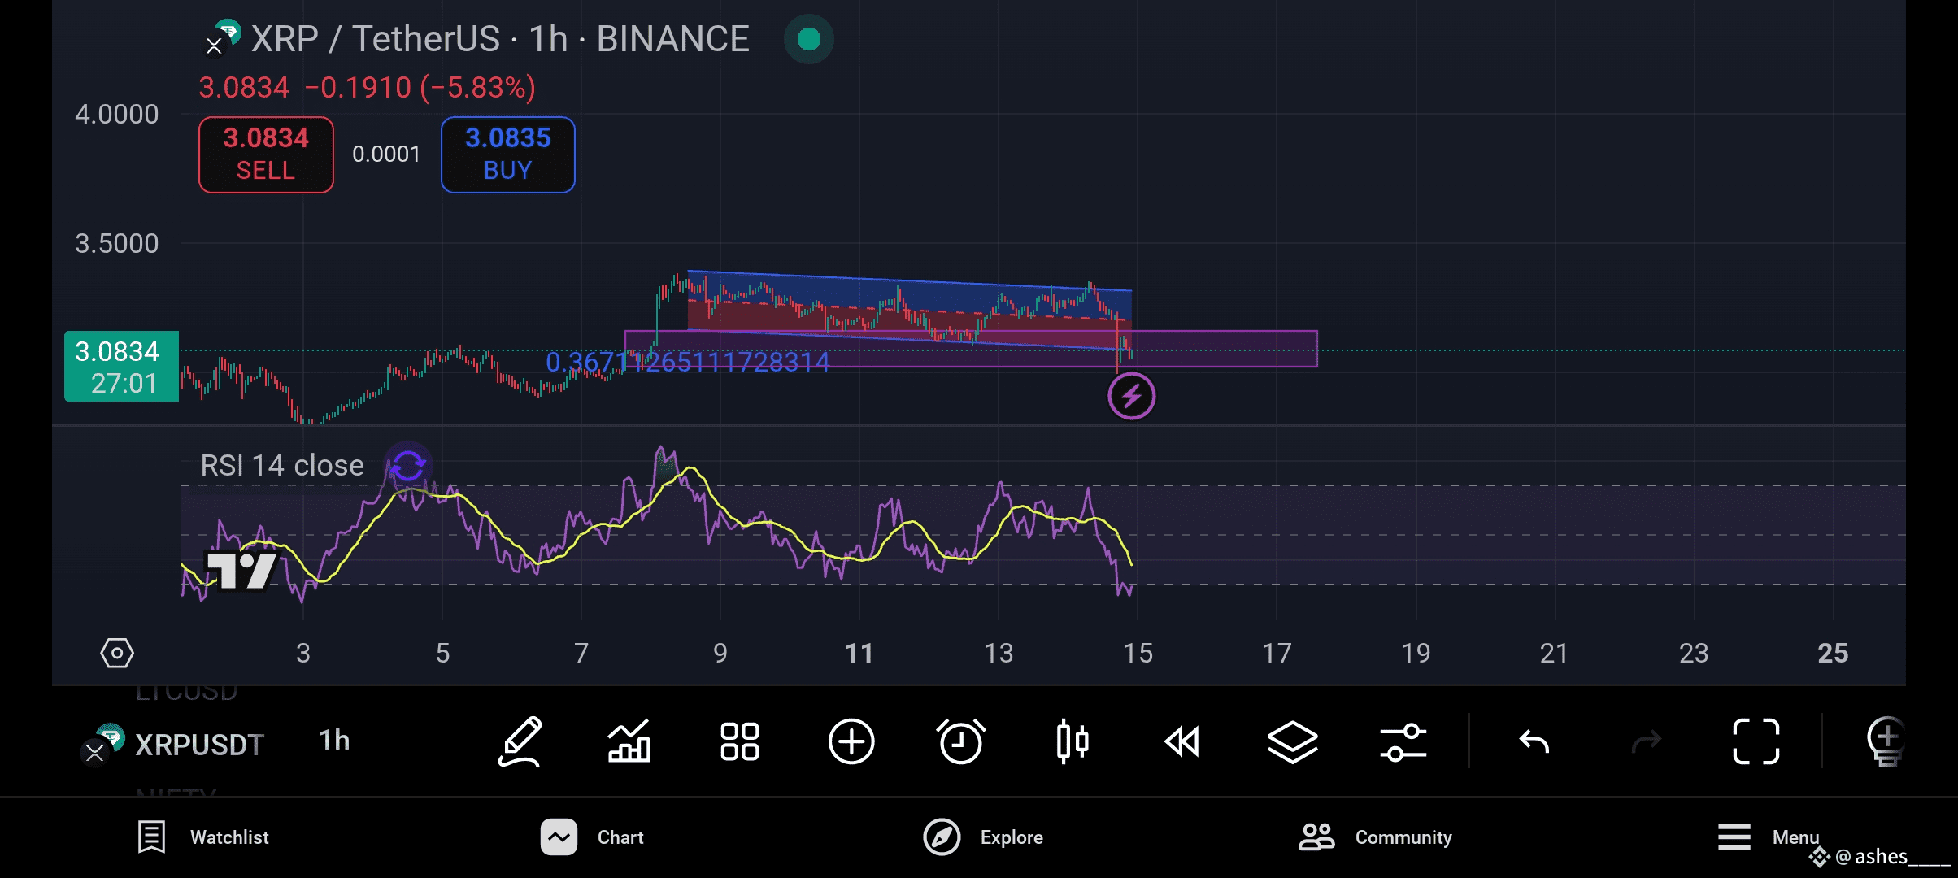The width and height of the screenshot is (1958, 878).
Task: Tap the greyed redo arrow
Action: [1646, 741]
